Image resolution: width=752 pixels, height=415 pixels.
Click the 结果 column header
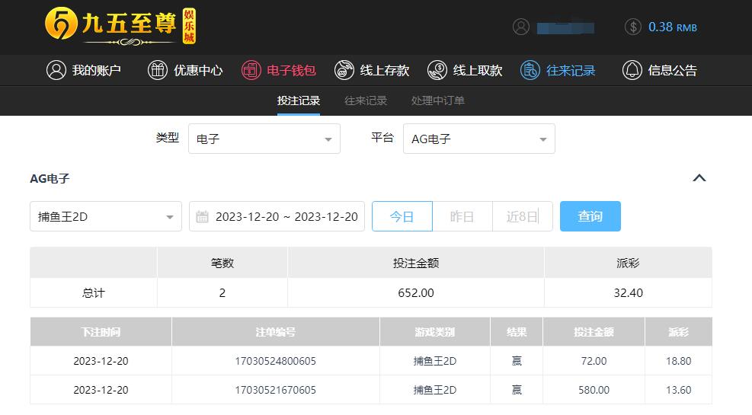click(x=517, y=331)
